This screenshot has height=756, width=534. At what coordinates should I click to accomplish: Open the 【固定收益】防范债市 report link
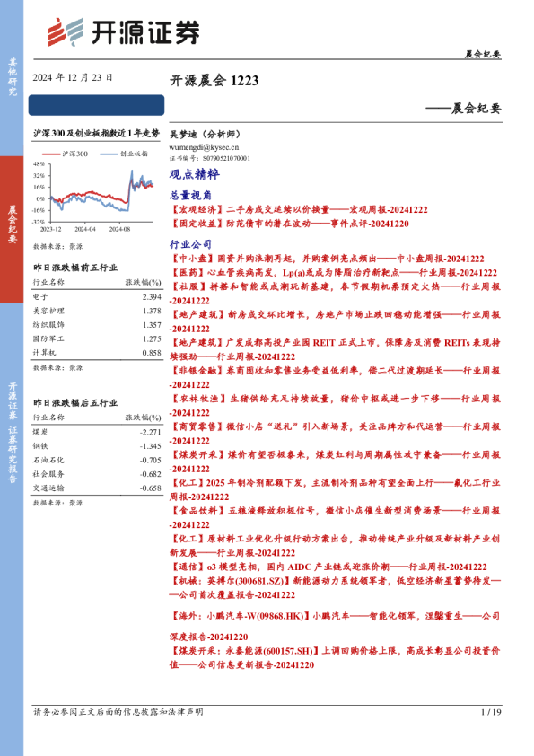pyautogui.click(x=289, y=224)
